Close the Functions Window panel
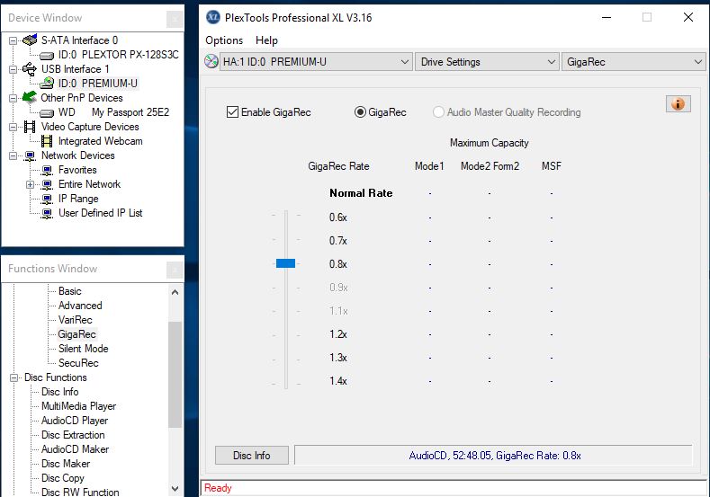 (x=175, y=270)
